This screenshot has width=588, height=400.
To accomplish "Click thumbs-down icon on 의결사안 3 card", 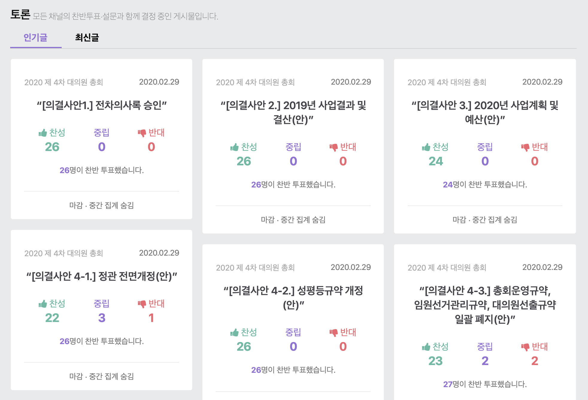I will click(x=525, y=147).
